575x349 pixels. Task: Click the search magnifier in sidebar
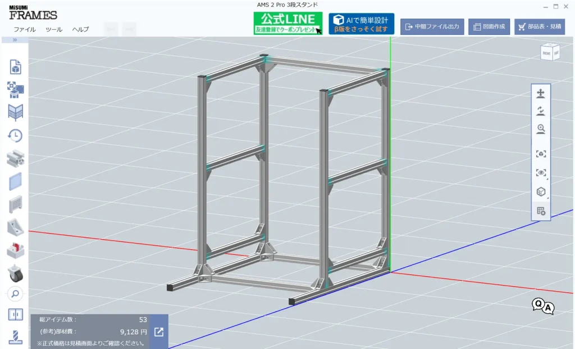point(15,294)
